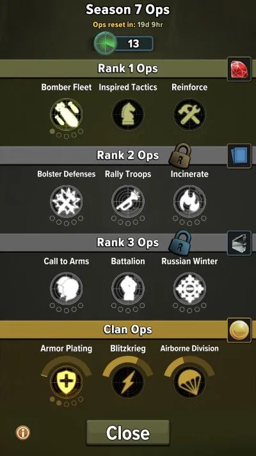Tap the Rank 3 Ops blue padlock
The width and height of the screenshot is (256, 456).
[x=180, y=242]
